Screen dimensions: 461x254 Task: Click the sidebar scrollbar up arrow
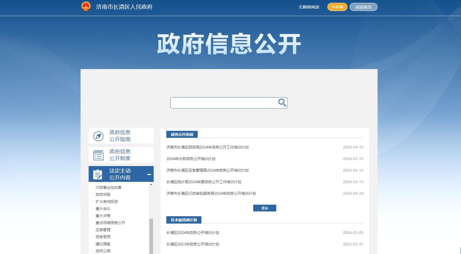pyautogui.click(x=151, y=184)
